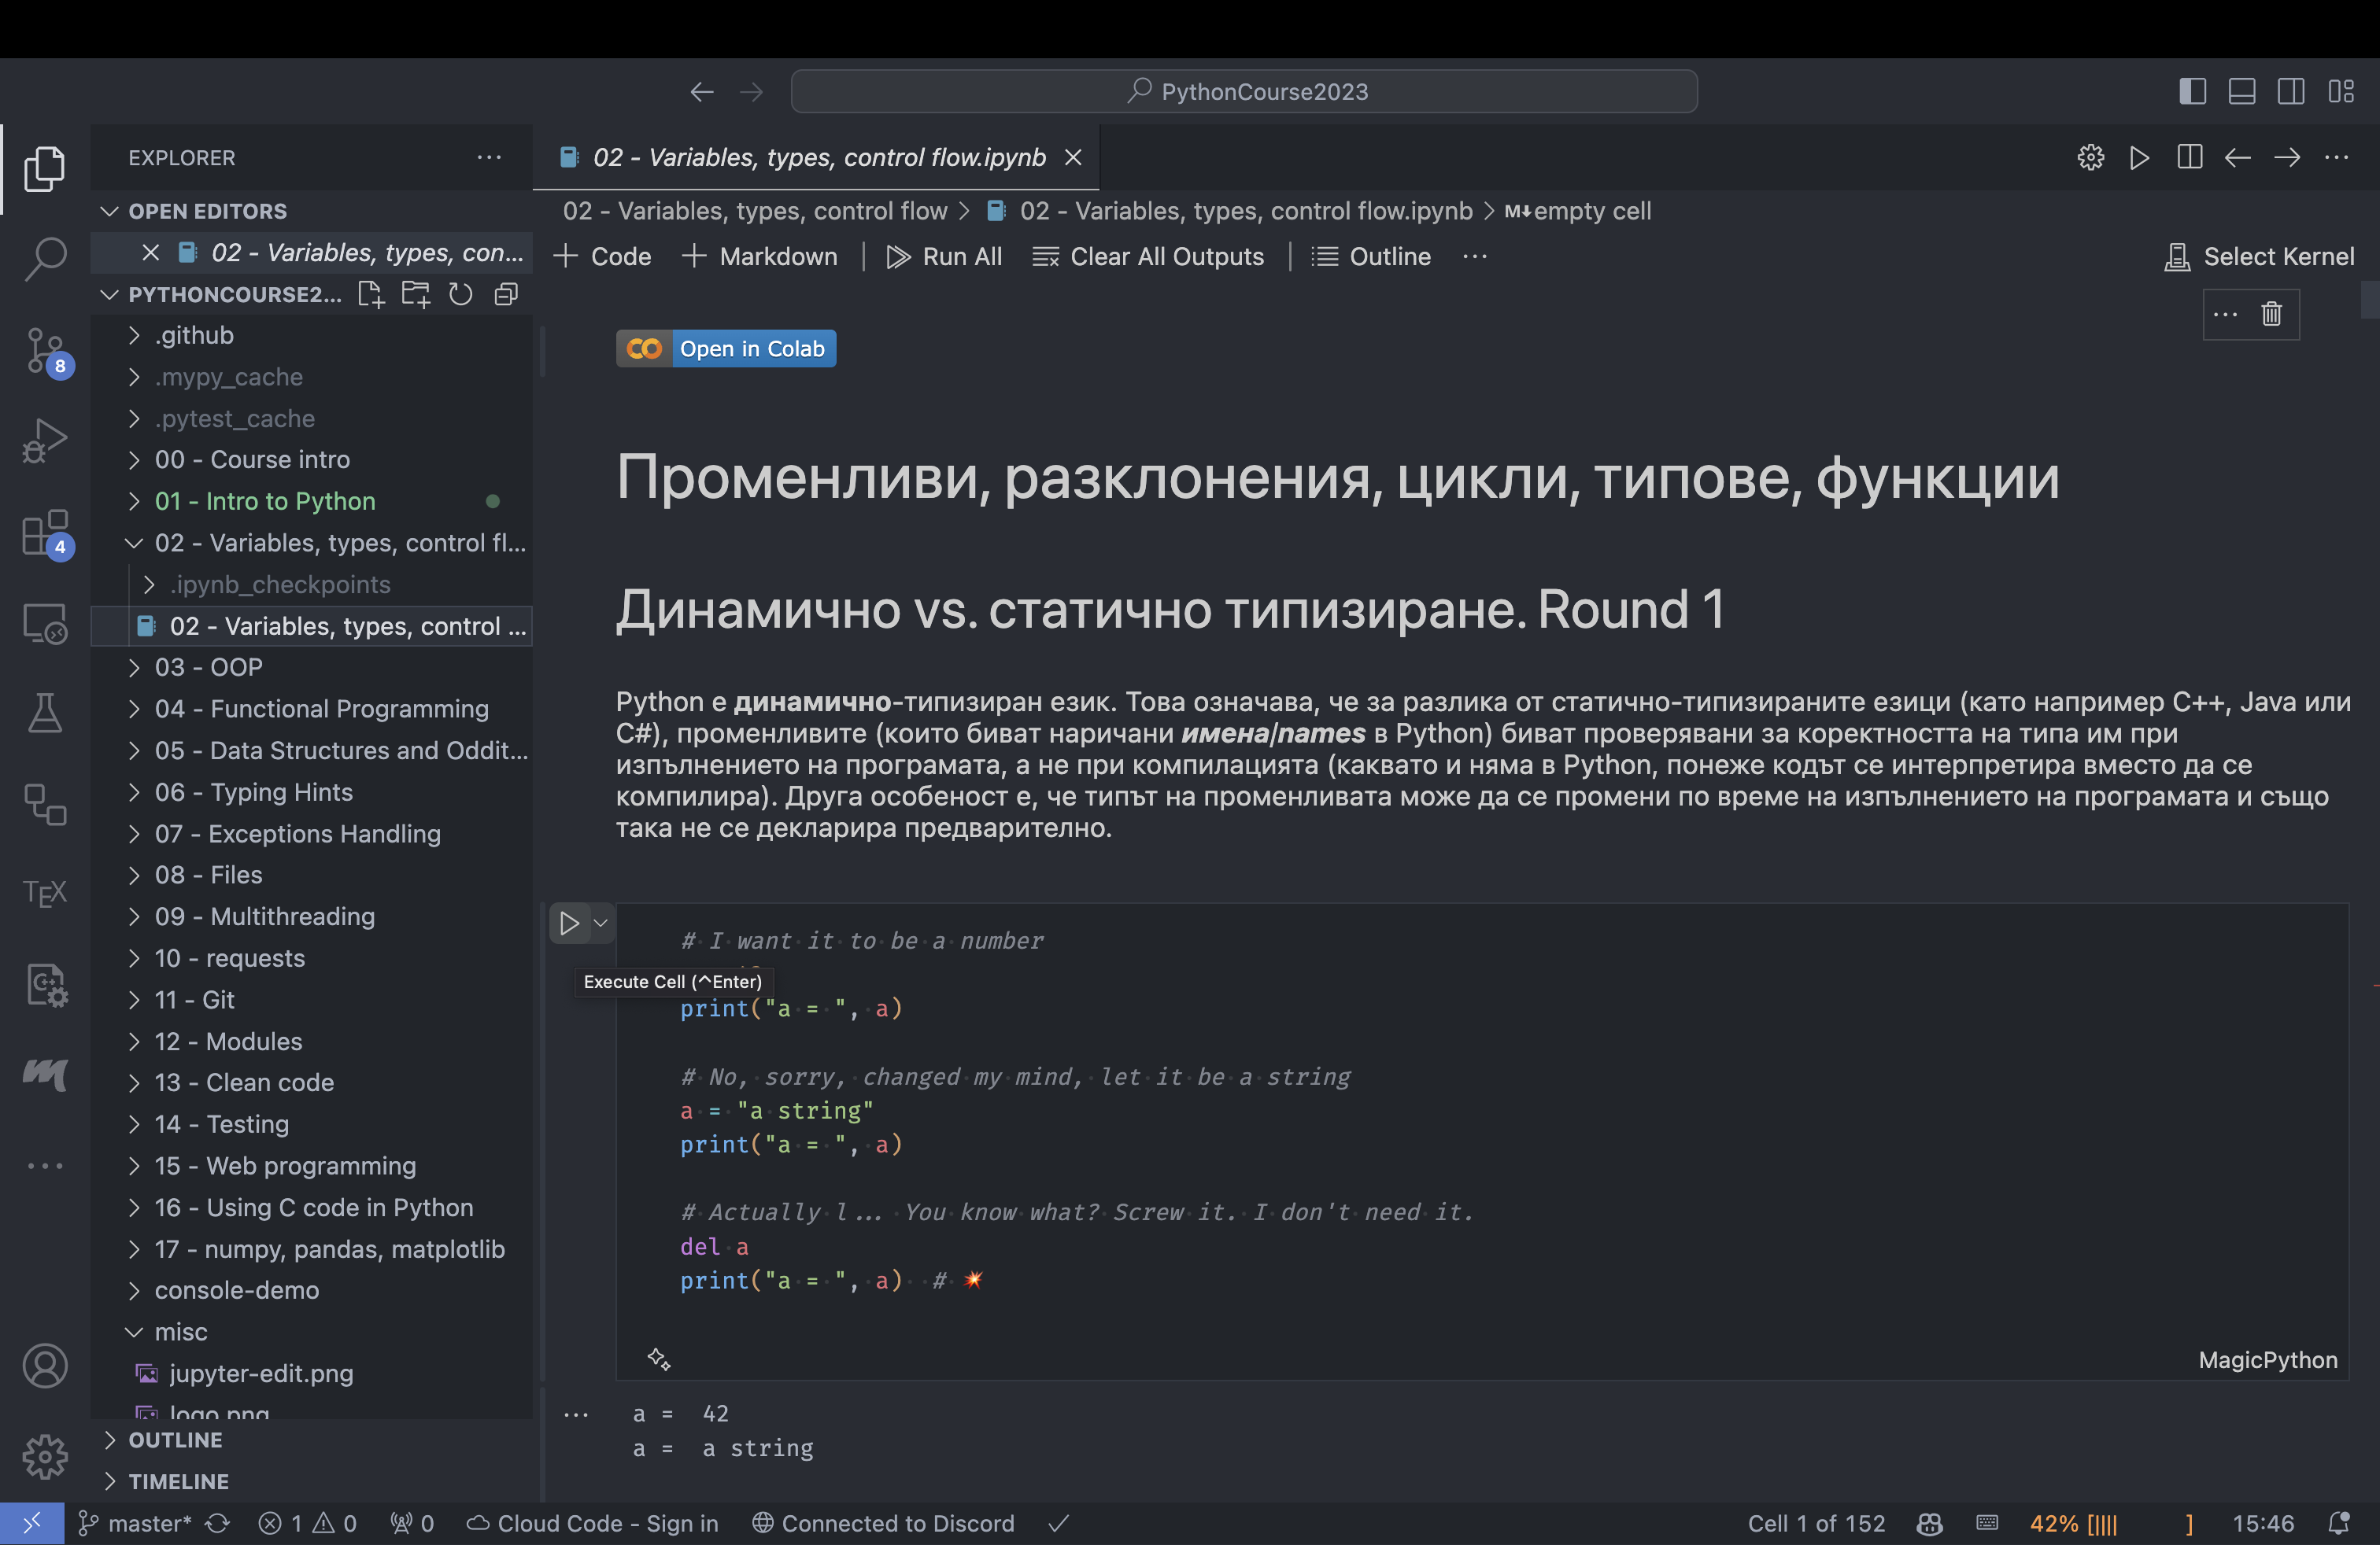Click the PythonCourse2023 search bar
Screen dimensions: 2380x1545
tap(1244, 91)
